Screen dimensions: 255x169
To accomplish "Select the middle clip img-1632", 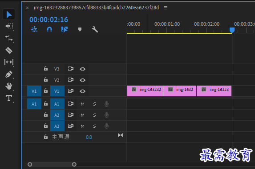I will (180, 91).
